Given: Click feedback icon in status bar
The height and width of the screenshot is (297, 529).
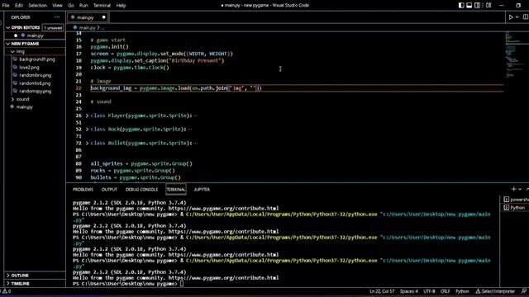Looking at the screenshot, I should (523, 291).
